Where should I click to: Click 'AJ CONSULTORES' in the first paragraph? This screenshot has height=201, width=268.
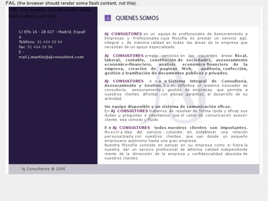coord(123,34)
